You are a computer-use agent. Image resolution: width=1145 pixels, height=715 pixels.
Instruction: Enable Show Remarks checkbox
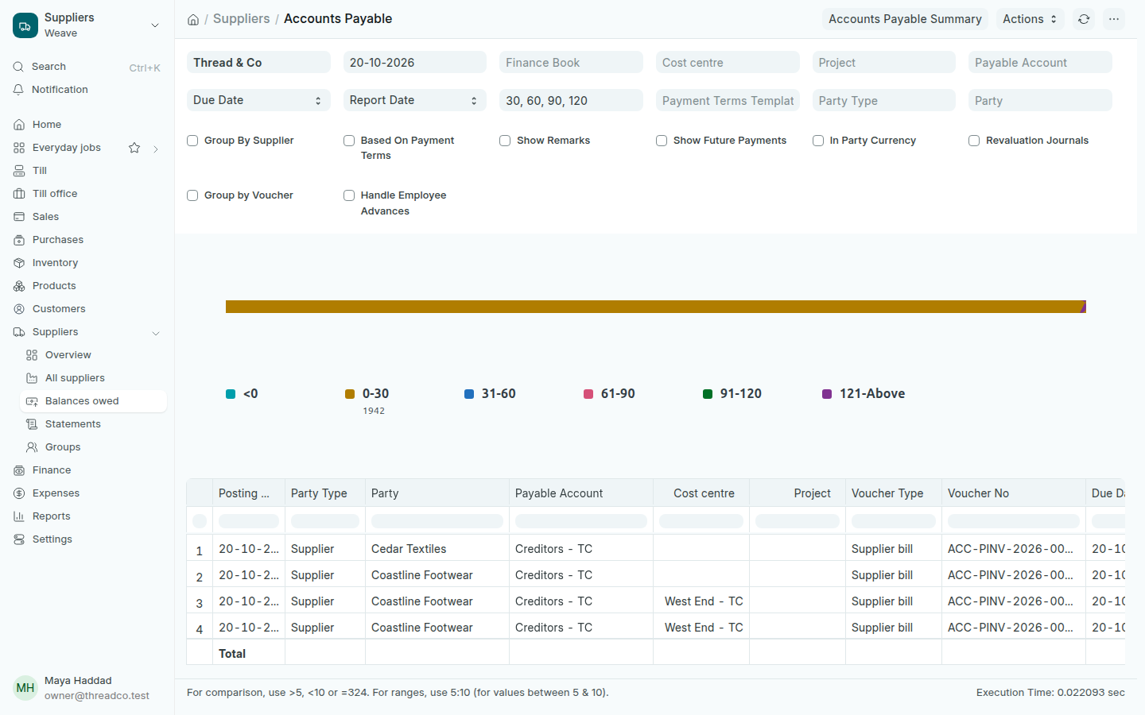coord(505,141)
